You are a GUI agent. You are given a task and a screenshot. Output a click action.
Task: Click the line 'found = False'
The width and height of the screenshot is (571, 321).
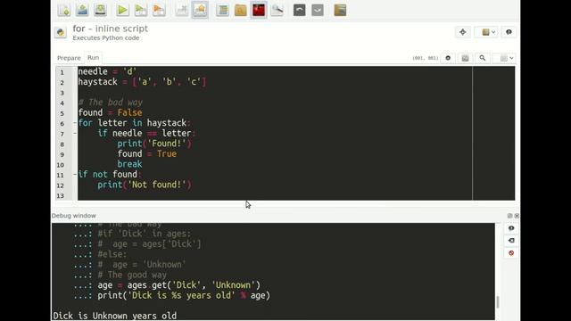click(110, 112)
